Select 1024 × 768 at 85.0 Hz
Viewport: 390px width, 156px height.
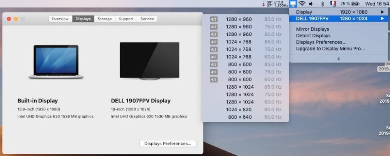[x=245, y=42]
